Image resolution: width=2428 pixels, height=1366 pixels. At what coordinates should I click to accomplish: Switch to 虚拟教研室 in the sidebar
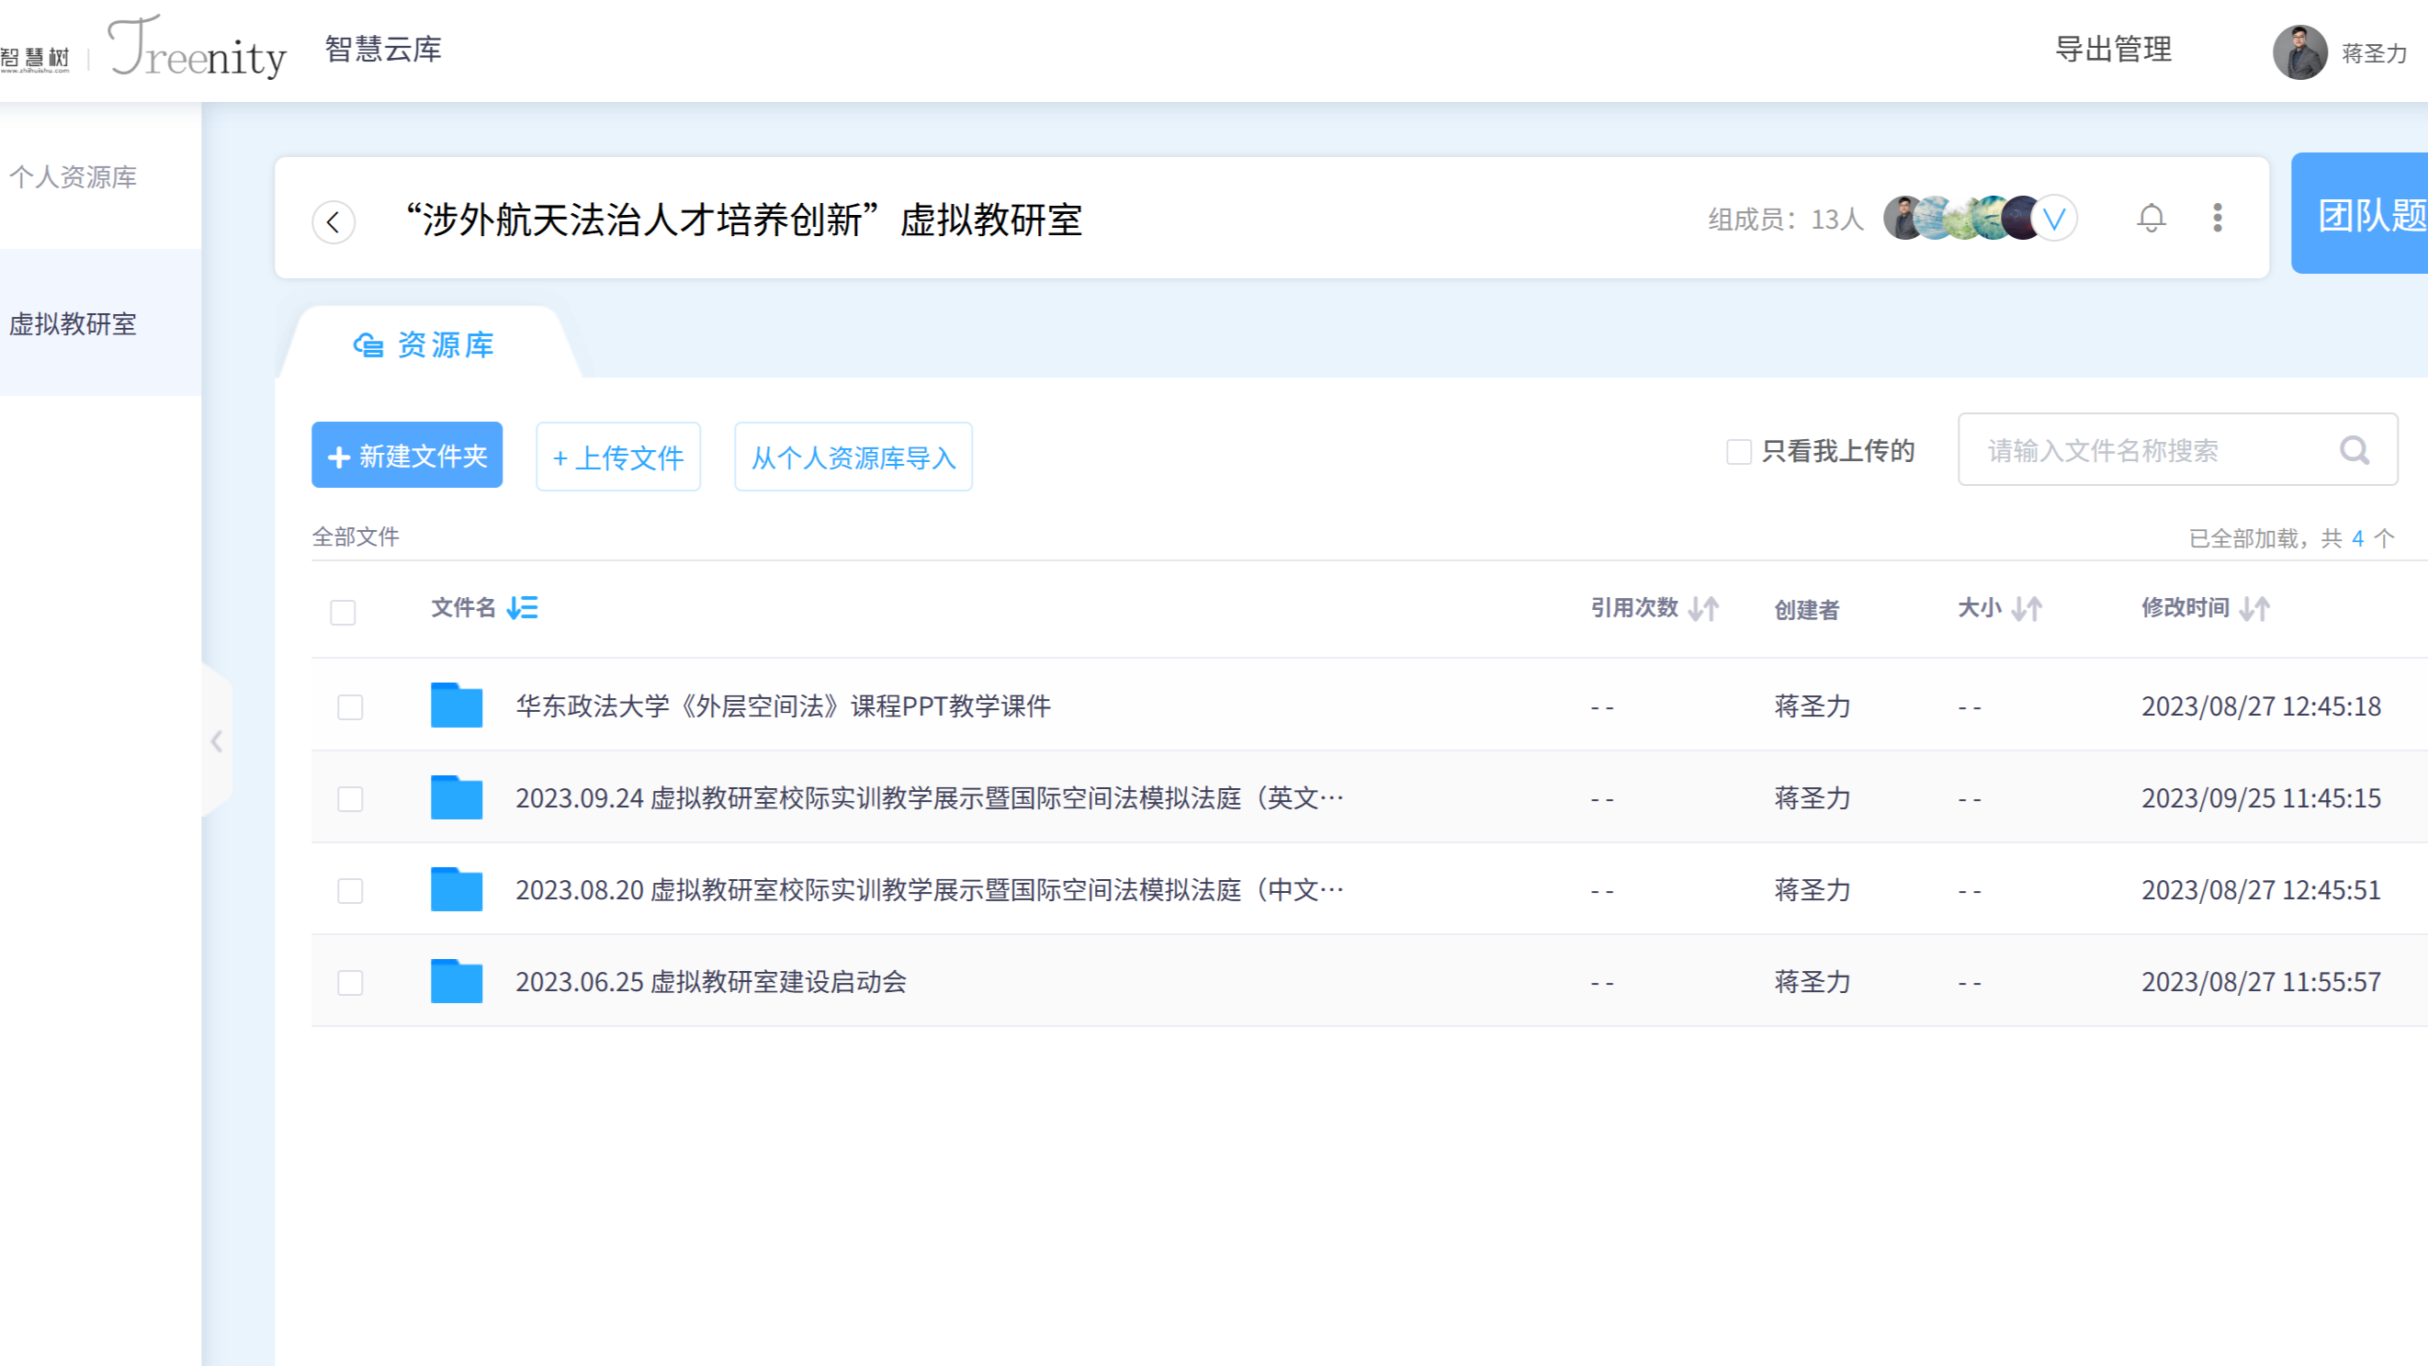pos(73,325)
